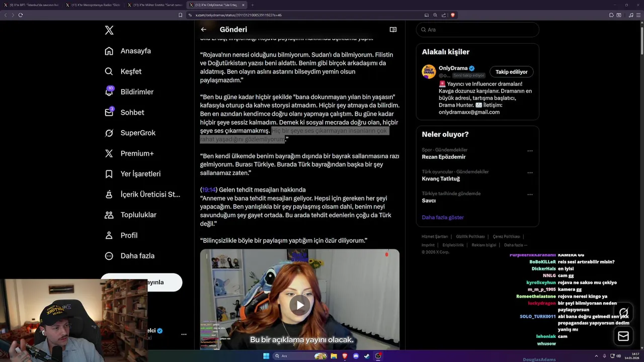Image resolution: width=644 pixels, height=362 pixels.
Task: Open Brave browser taskbar icon
Action: pyautogui.click(x=345, y=356)
